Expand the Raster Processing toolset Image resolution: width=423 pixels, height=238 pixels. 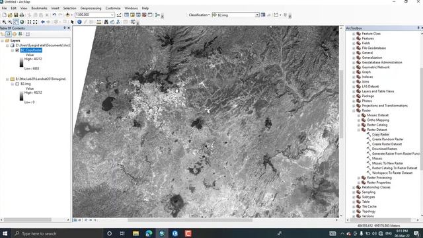359,178
